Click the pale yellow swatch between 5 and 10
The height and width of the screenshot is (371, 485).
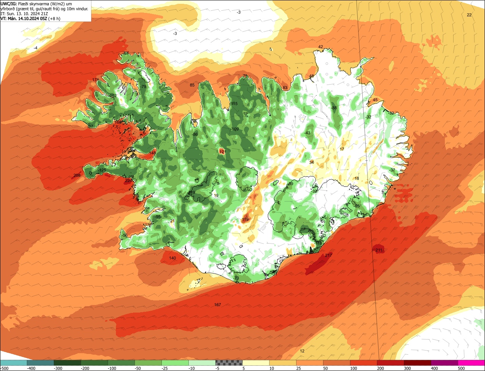pos(256,363)
